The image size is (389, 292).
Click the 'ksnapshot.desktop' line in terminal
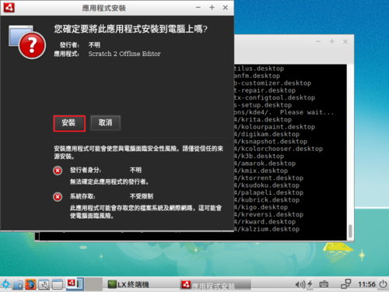point(271,142)
